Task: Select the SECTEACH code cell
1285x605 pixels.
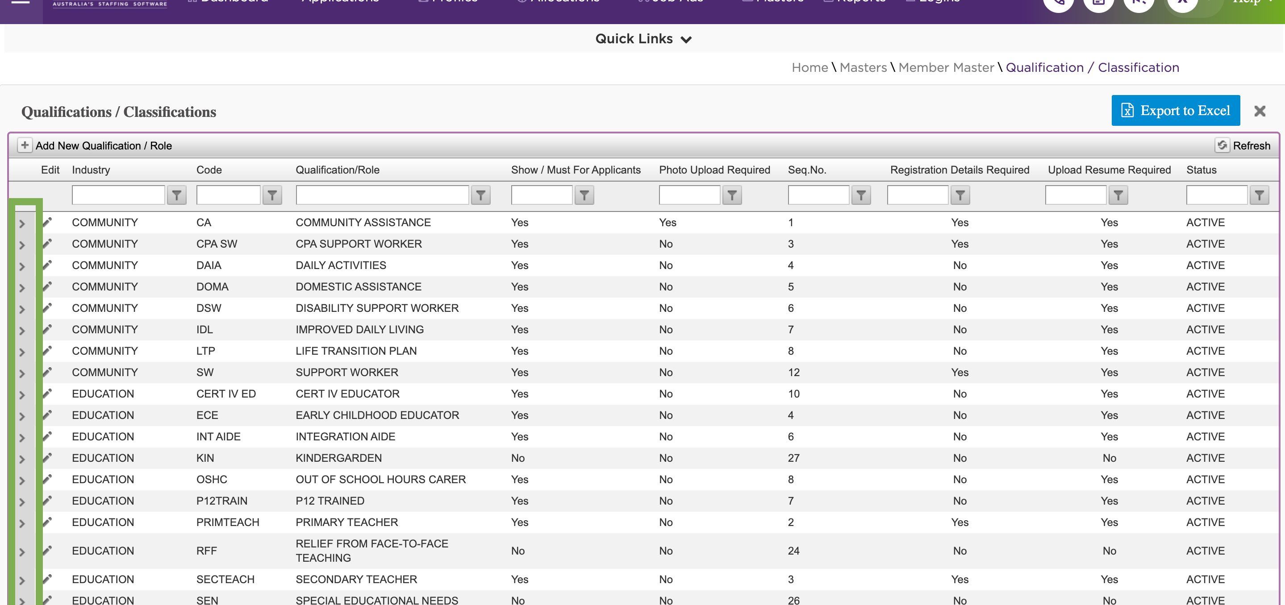Action: [225, 579]
